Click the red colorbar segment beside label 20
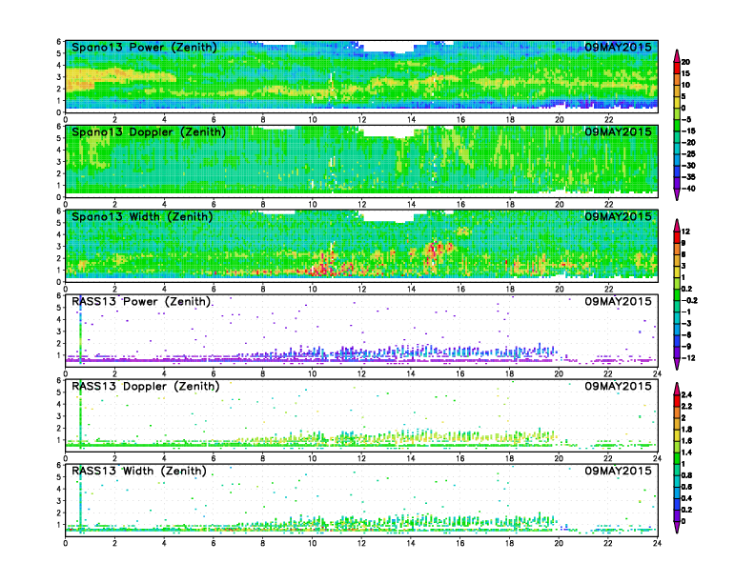755x583 pixels. click(677, 68)
